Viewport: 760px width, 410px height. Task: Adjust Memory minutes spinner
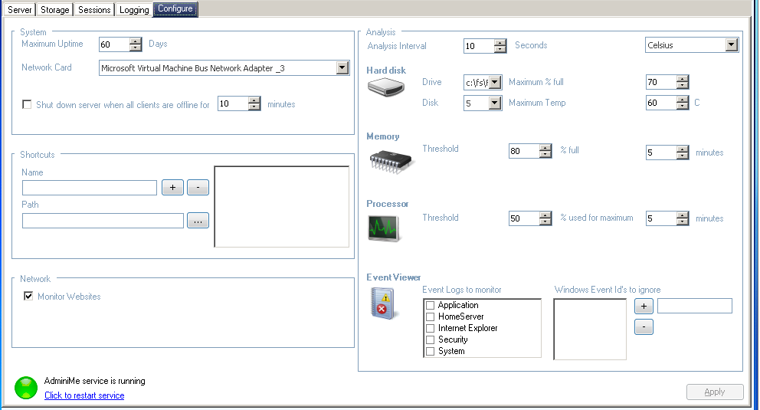click(683, 153)
